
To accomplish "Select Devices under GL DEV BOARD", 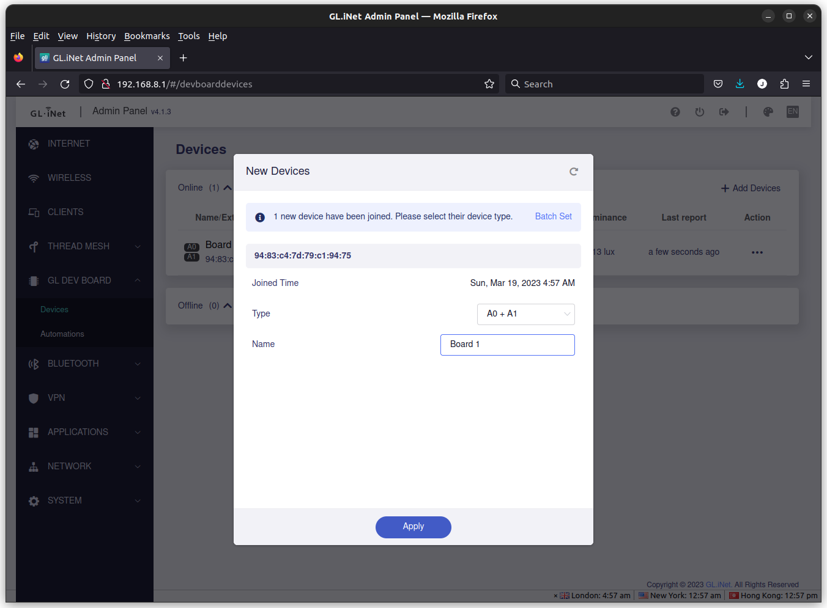I will point(54,310).
